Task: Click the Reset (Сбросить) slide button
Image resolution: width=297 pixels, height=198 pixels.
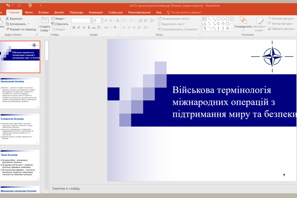Action: click(59, 24)
